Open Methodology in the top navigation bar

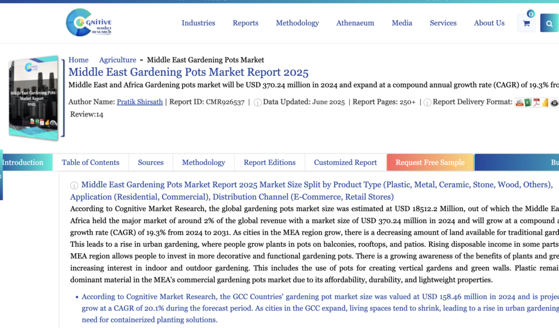pos(298,23)
